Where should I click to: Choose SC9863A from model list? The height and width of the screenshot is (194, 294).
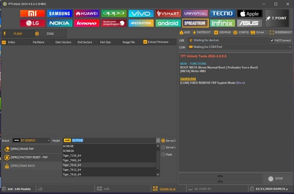pyautogui.click(x=109, y=151)
